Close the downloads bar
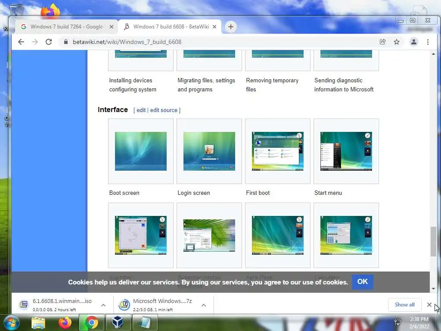This screenshot has height=331, width=441. 429,305
